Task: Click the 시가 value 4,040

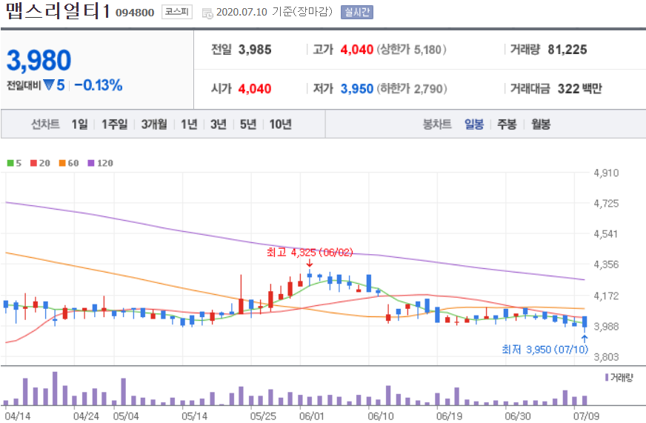Action: 255,89
